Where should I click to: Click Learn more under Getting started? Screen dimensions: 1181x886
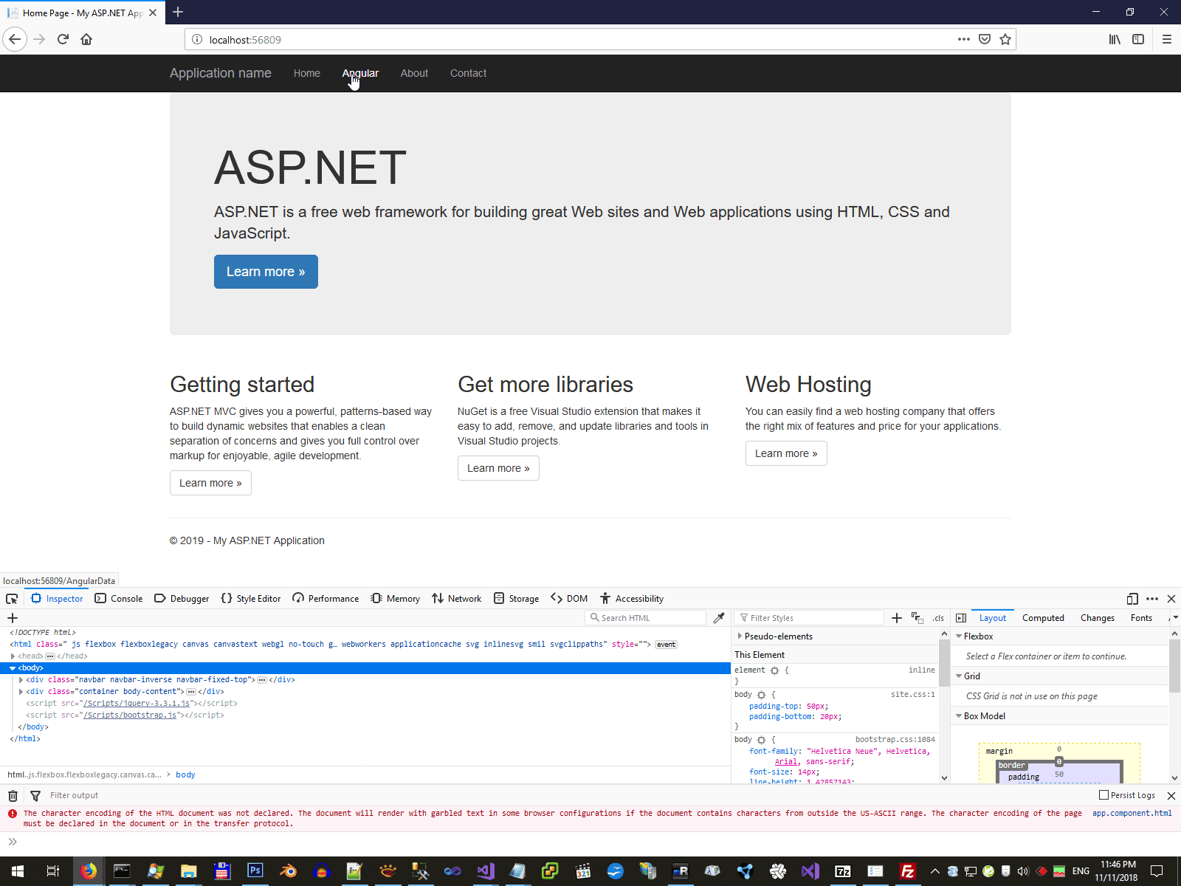click(x=210, y=483)
